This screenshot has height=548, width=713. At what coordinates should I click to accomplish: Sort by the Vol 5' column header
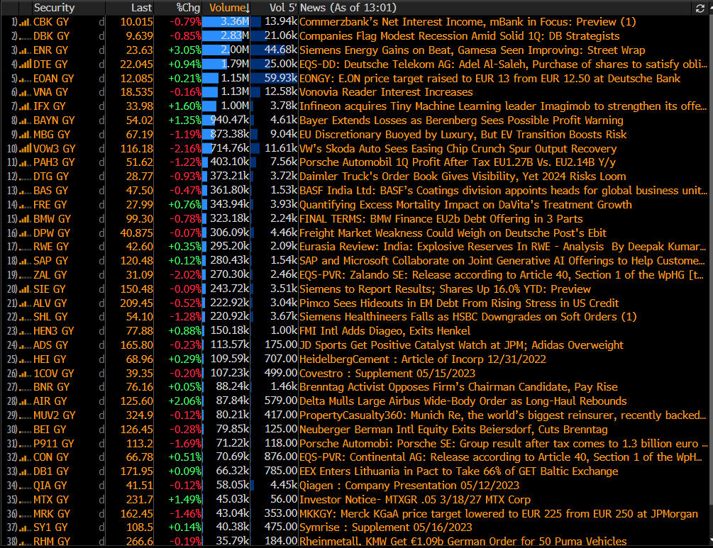click(x=283, y=8)
